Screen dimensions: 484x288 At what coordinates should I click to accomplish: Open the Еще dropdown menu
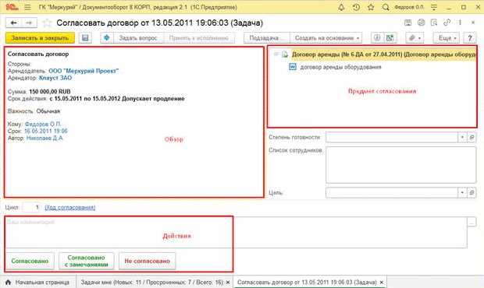click(x=447, y=38)
